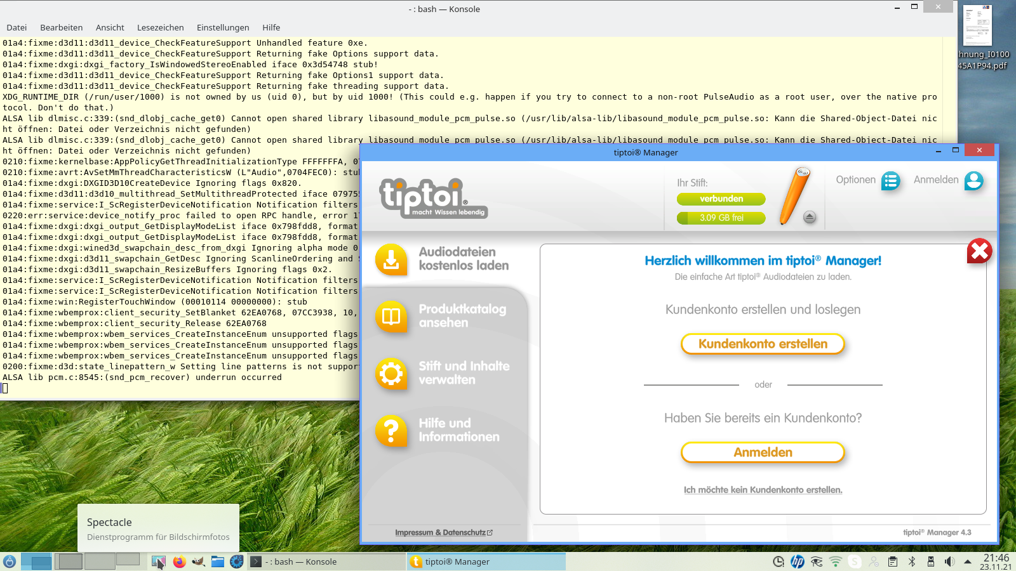Click the green verbunden status bar
1016x571 pixels.
[721, 199]
